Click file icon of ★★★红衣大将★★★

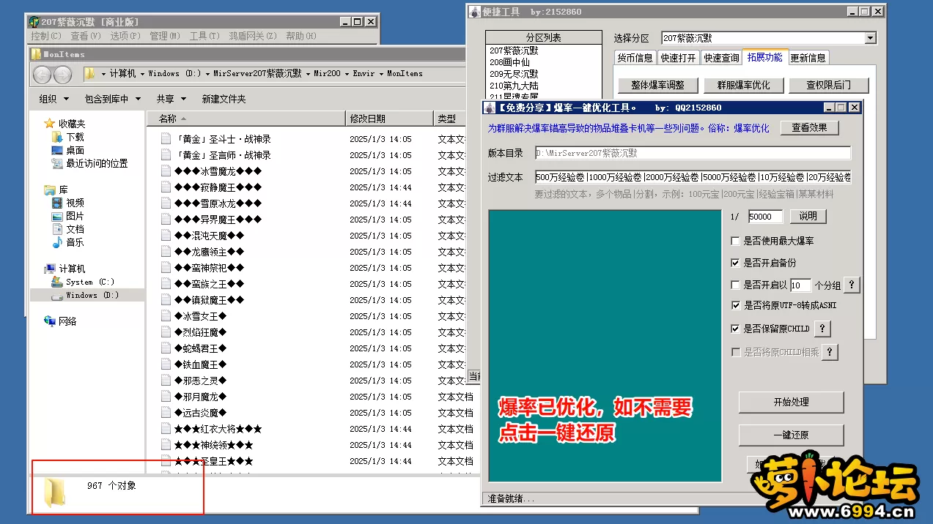click(166, 429)
